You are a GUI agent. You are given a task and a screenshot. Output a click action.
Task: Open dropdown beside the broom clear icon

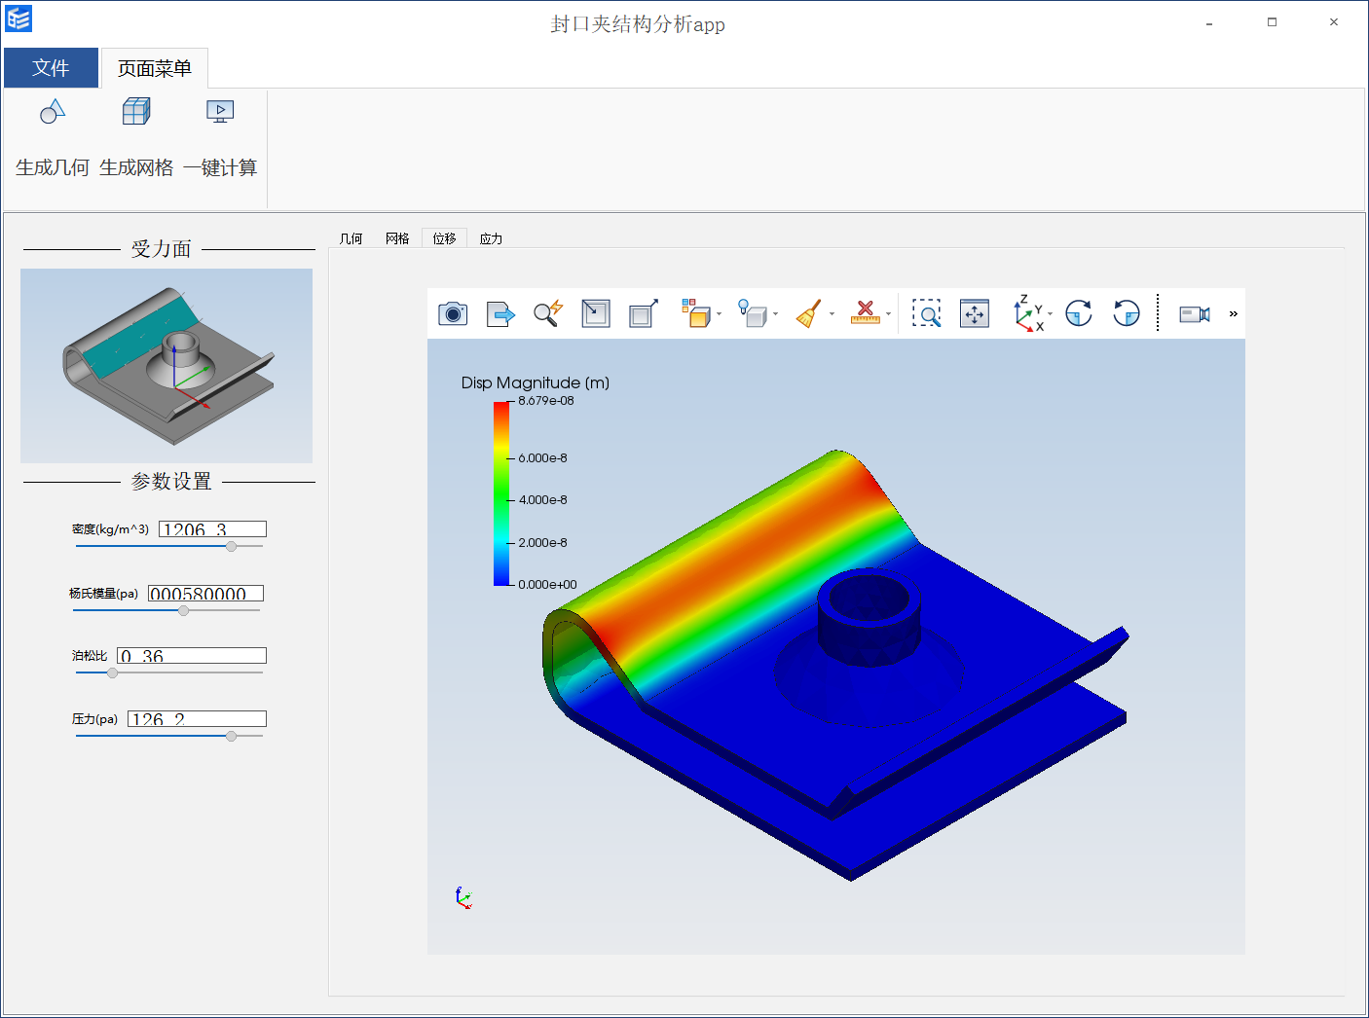[832, 314]
